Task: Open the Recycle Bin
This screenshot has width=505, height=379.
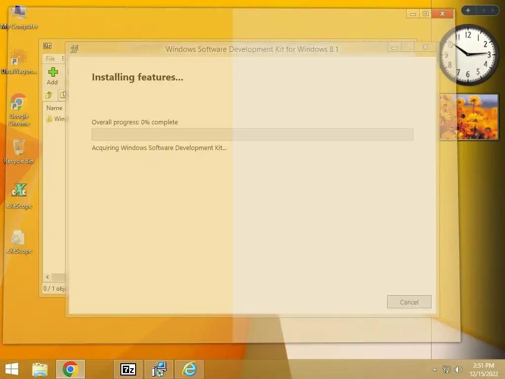Action: tap(19, 151)
